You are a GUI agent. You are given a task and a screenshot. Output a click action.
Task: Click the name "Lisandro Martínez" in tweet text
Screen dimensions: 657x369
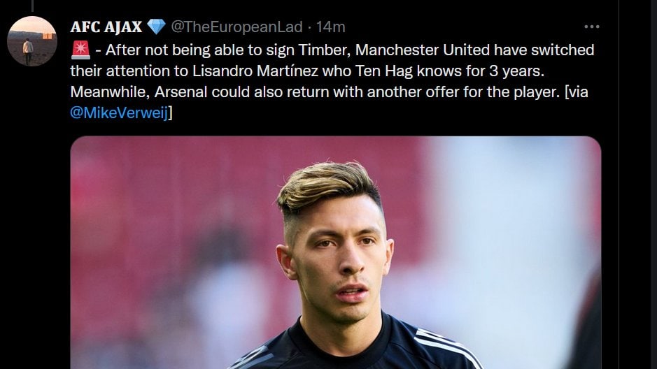click(x=252, y=71)
